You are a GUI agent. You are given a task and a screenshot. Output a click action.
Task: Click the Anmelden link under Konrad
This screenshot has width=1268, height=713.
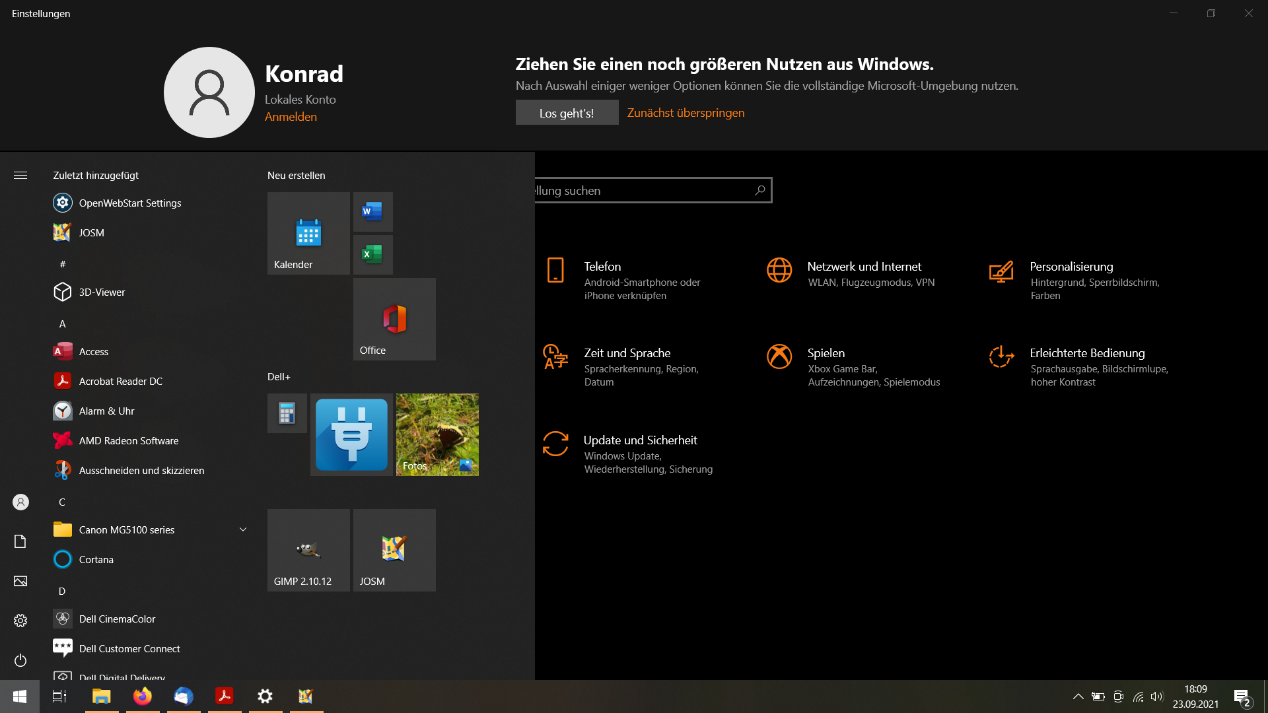click(291, 117)
